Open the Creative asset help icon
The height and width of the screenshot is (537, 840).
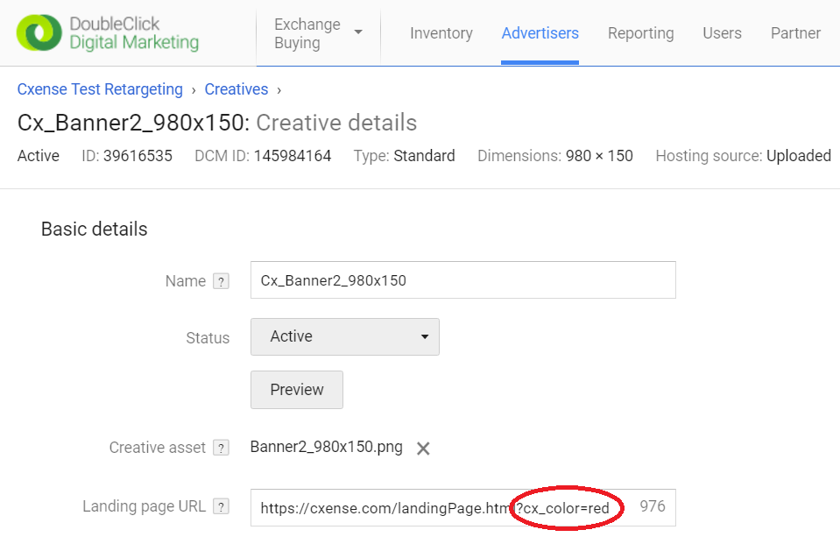tap(221, 448)
